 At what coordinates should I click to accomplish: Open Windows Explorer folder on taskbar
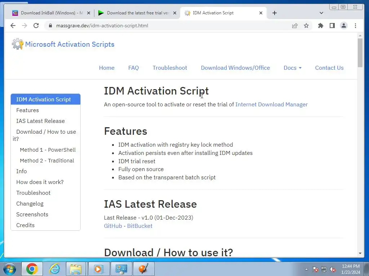(x=76, y=269)
